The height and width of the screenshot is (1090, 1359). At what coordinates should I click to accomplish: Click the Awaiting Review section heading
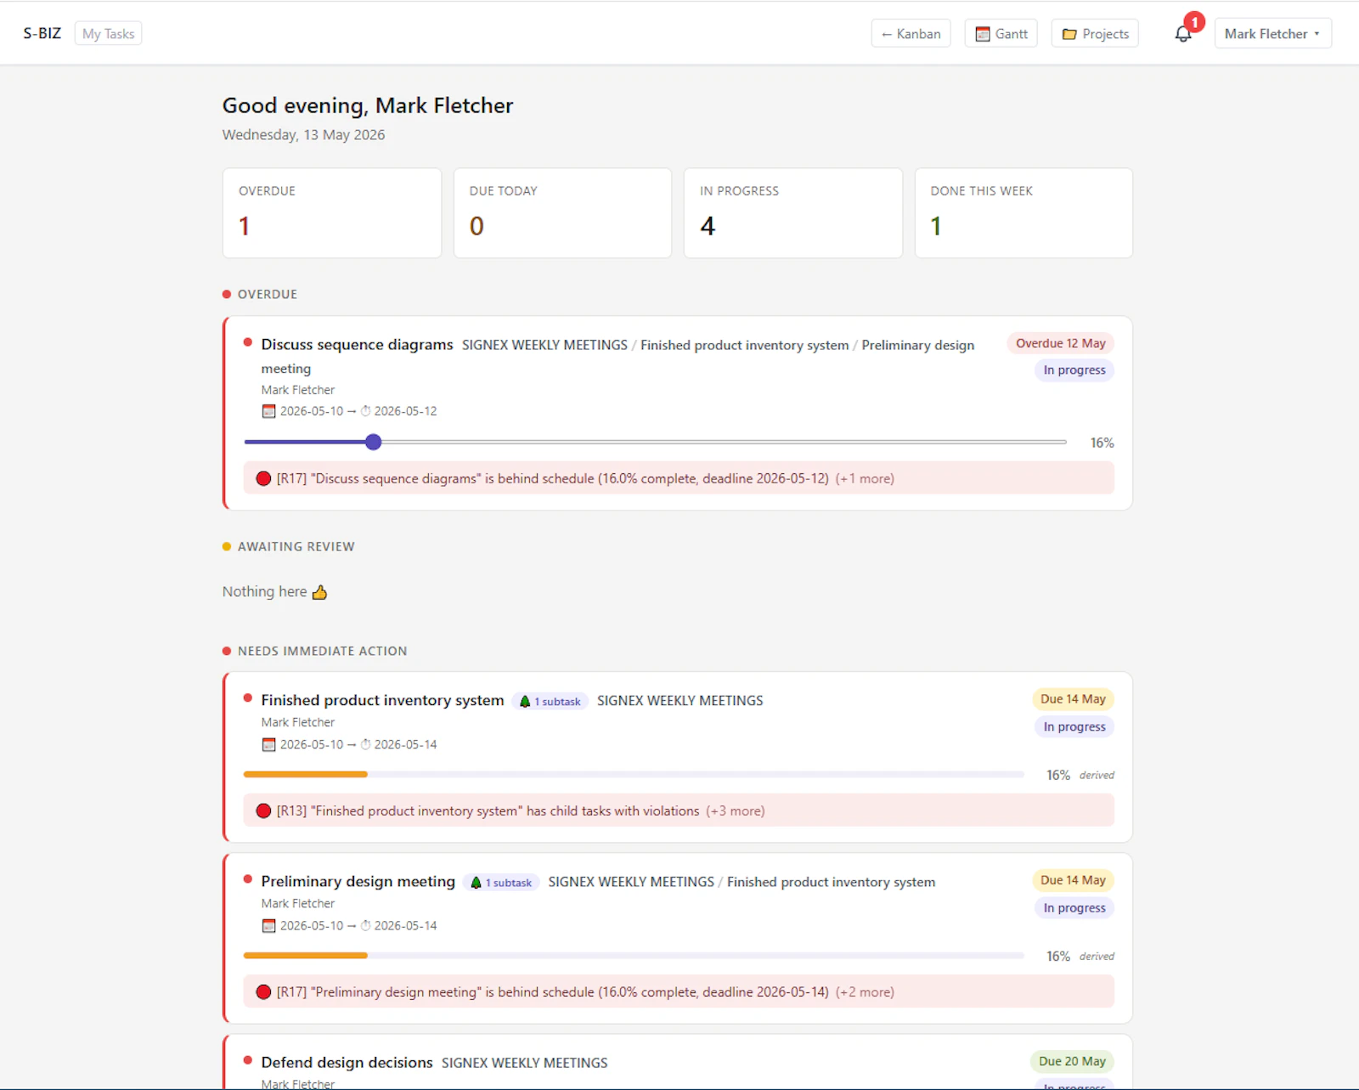click(296, 546)
